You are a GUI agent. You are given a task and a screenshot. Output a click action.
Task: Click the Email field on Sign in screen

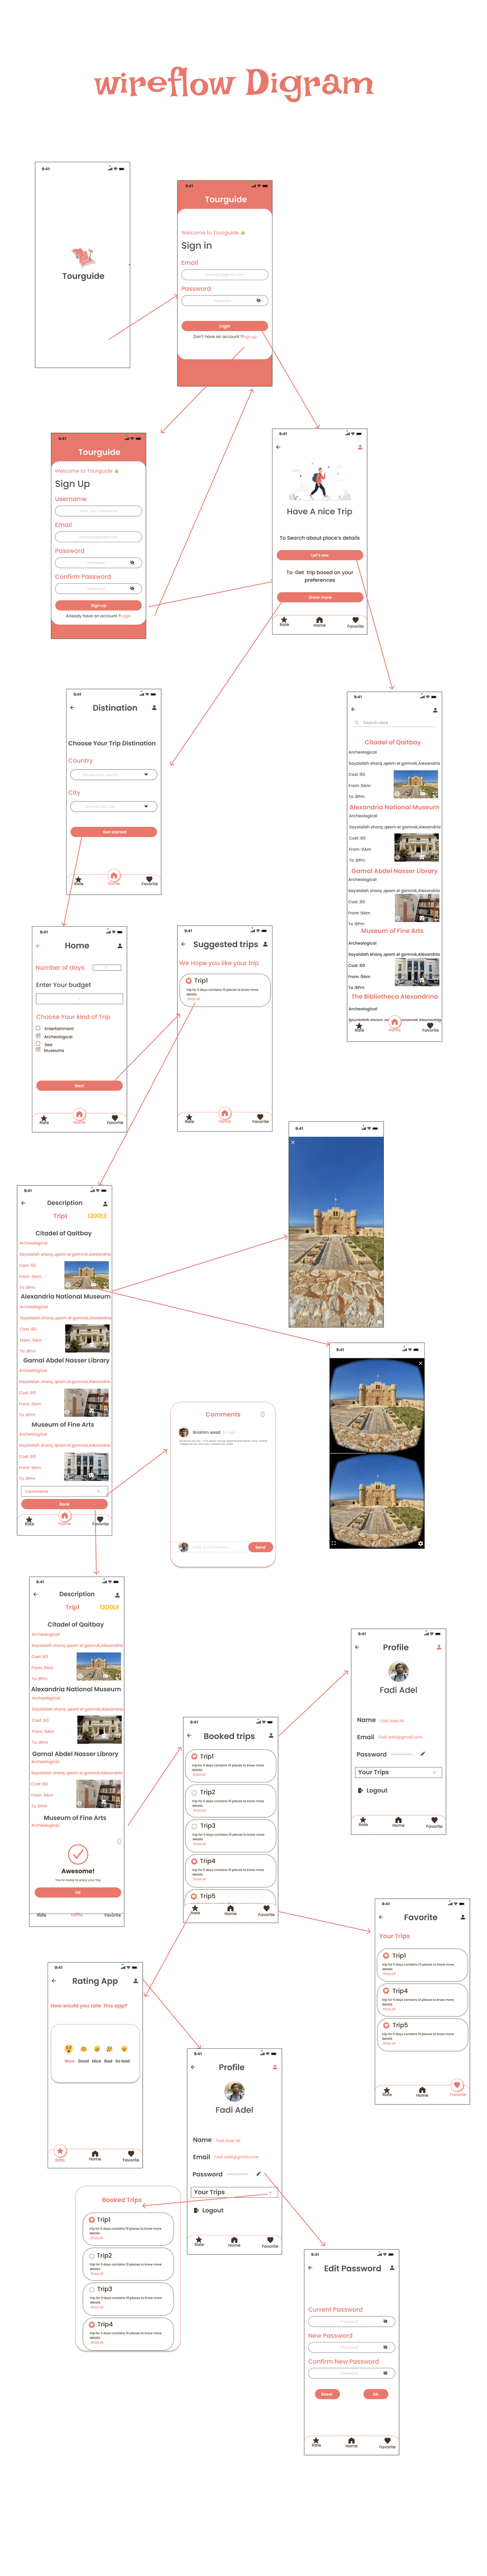click(224, 274)
